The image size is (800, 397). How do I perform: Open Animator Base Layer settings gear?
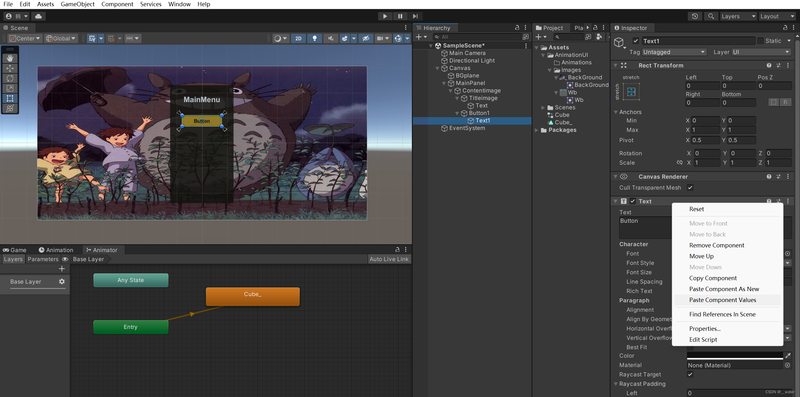click(x=62, y=281)
